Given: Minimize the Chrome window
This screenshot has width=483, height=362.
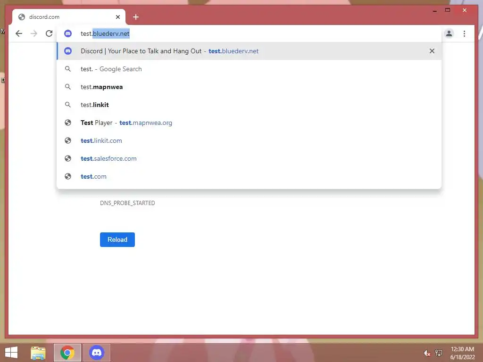Looking at the screenshot, I should pyautogui.click(x=434, y=10).
